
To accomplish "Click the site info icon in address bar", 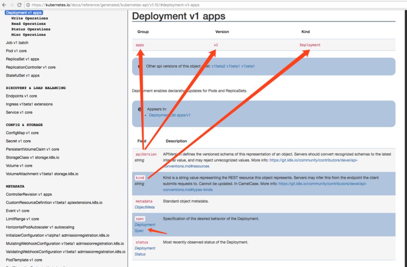I will coord(28,5).
